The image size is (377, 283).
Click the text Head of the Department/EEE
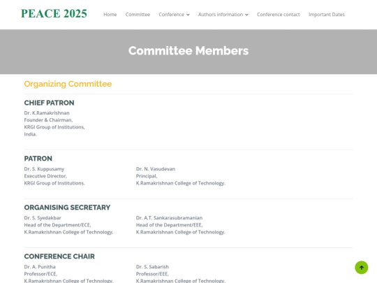pyautogui.click(x=169, y=225)
